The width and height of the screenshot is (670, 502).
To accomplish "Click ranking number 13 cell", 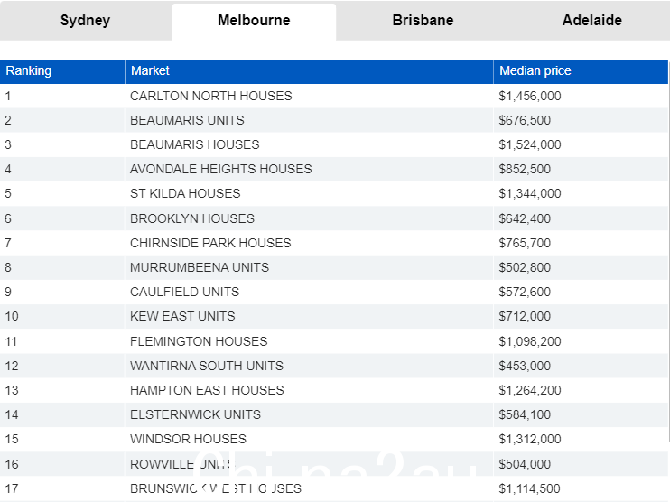I will [x=62, y=390].
